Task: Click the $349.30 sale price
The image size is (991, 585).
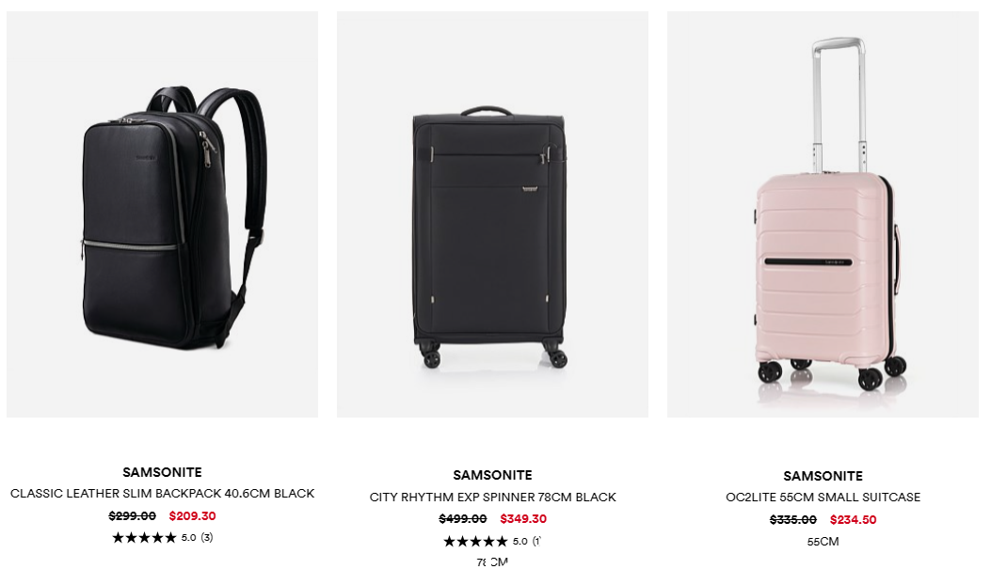Action: pyautogui.click(x=522, y=518)
